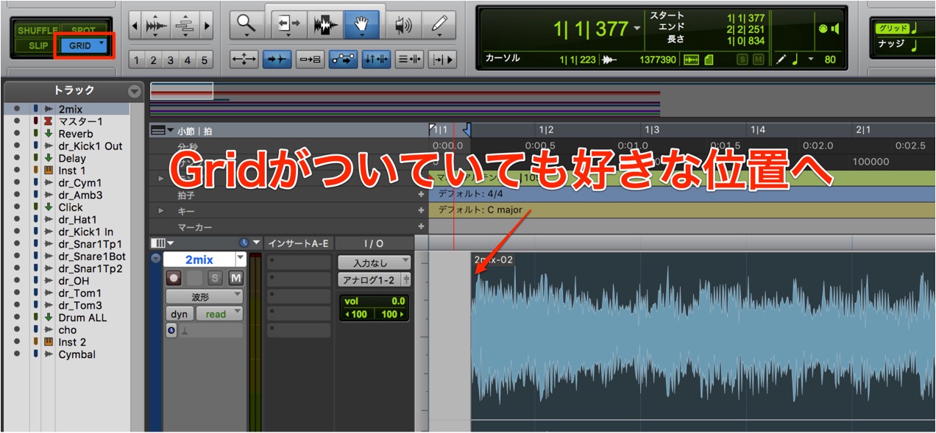This screenshot has width=936, height=433.
Task: Recall zoom preset 5
Action: pos(205,60)
